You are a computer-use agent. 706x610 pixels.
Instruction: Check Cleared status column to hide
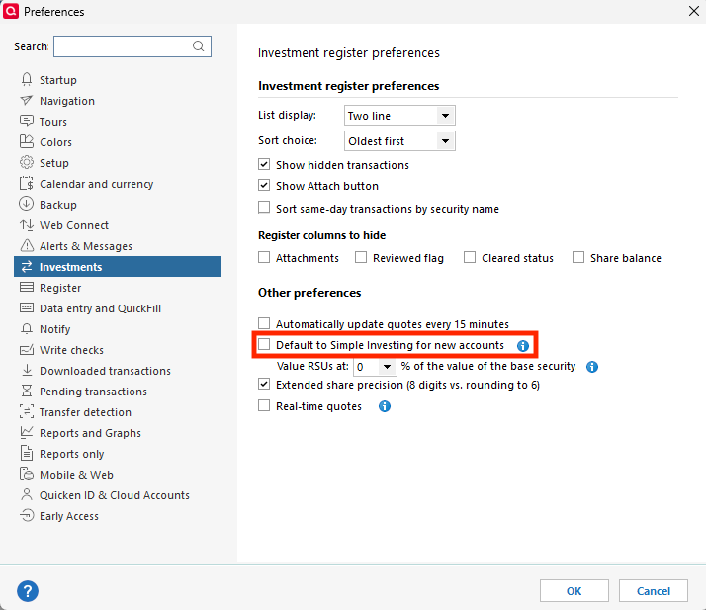pos(470,257)
